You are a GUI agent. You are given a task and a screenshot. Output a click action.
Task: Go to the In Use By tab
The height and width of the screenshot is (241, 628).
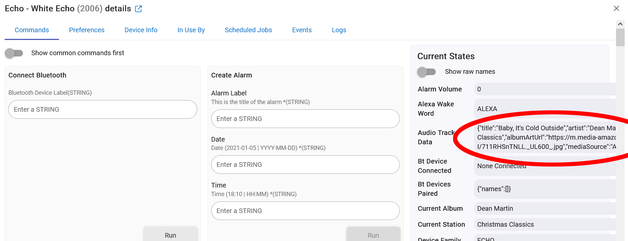(191, 30)
